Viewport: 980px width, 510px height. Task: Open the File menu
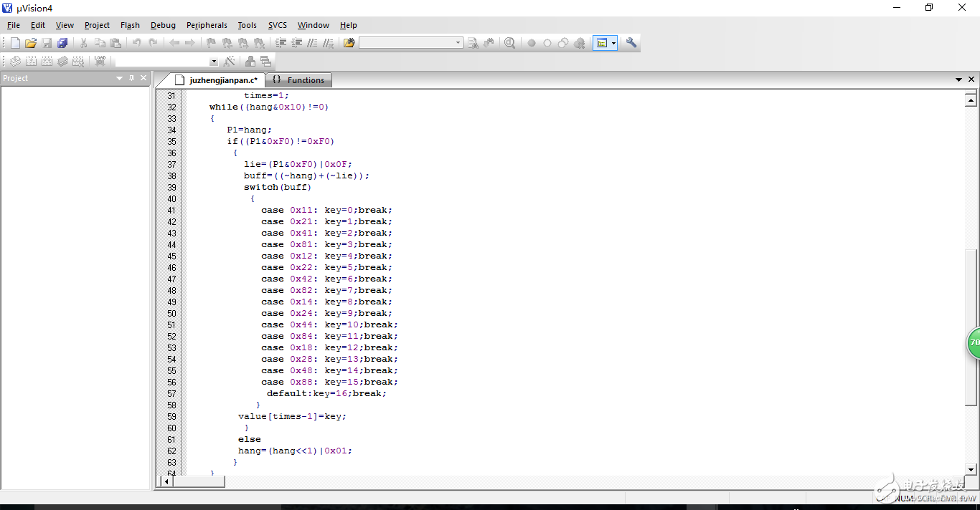click(14, 25)
